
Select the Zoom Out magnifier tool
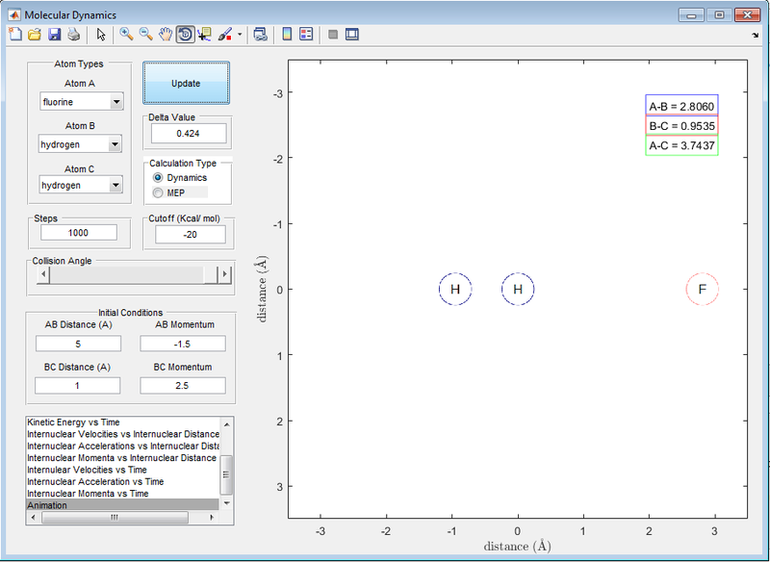(145, 35)
